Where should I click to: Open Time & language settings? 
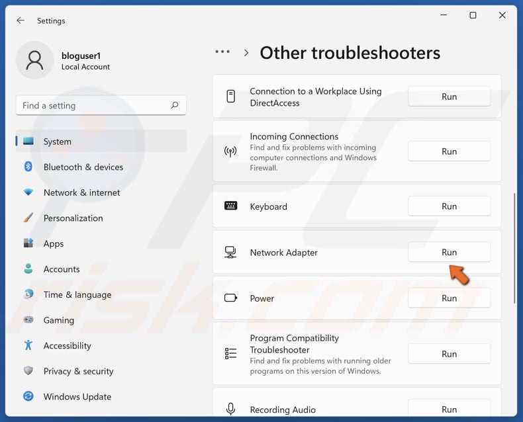[x=101, y=294]
